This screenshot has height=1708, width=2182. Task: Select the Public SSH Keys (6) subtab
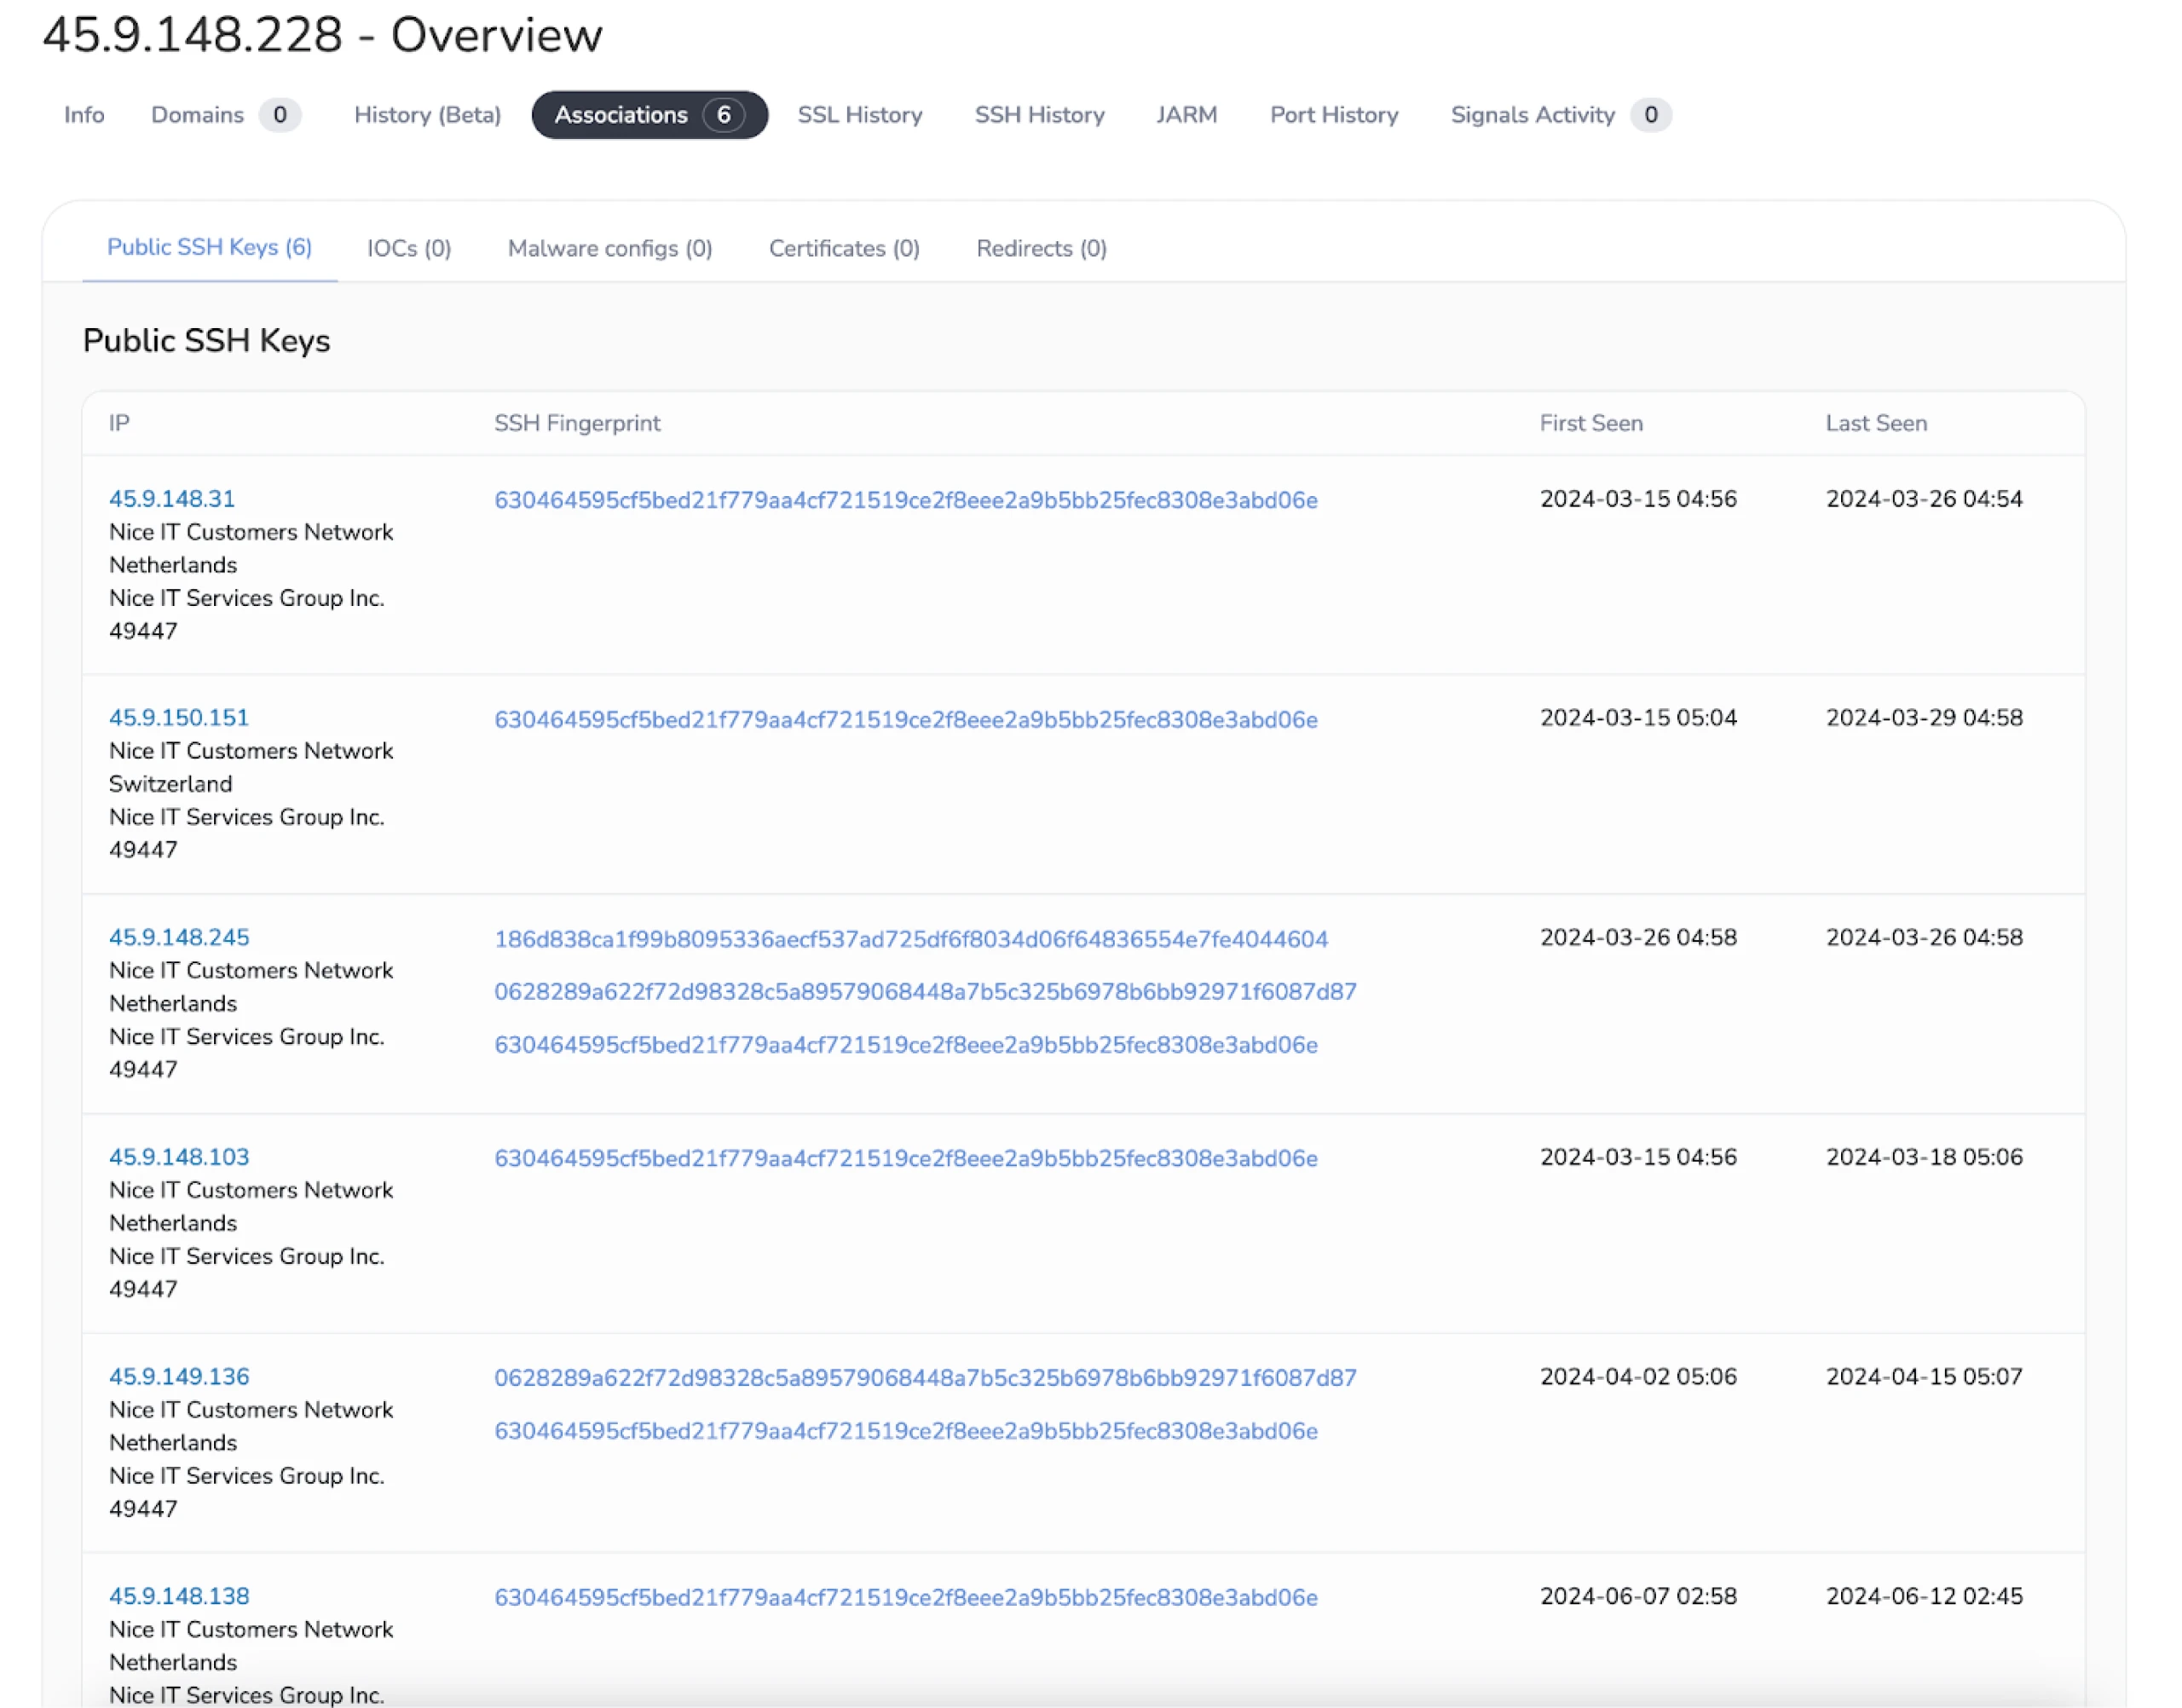click(x=210, y=247)
